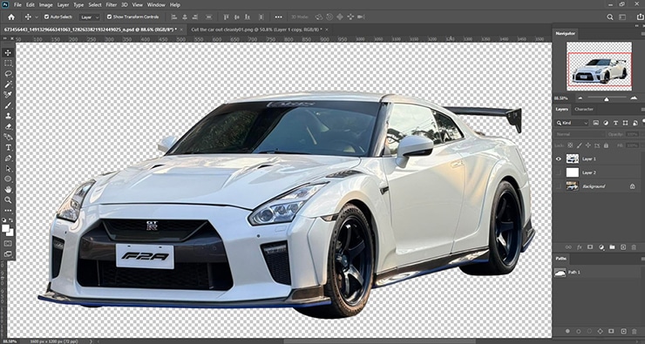Screen dimensions: 645x344
Task: Create new adjustment layer icon
Action: click(x=601, y=247)
